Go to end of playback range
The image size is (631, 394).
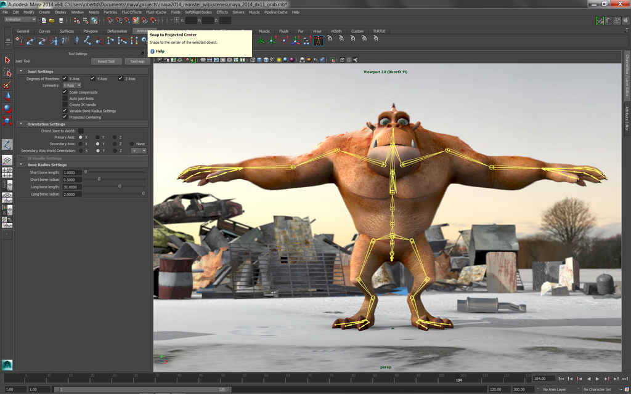coord(625,379)
